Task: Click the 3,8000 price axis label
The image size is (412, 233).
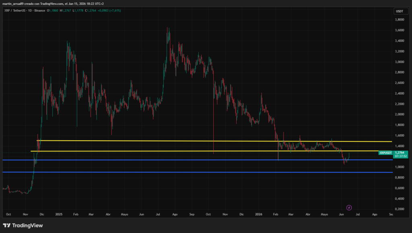Action: tap(400, 20)
